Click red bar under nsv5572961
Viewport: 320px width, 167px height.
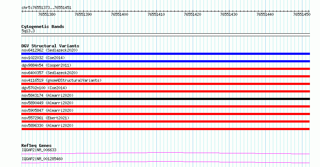165,121
